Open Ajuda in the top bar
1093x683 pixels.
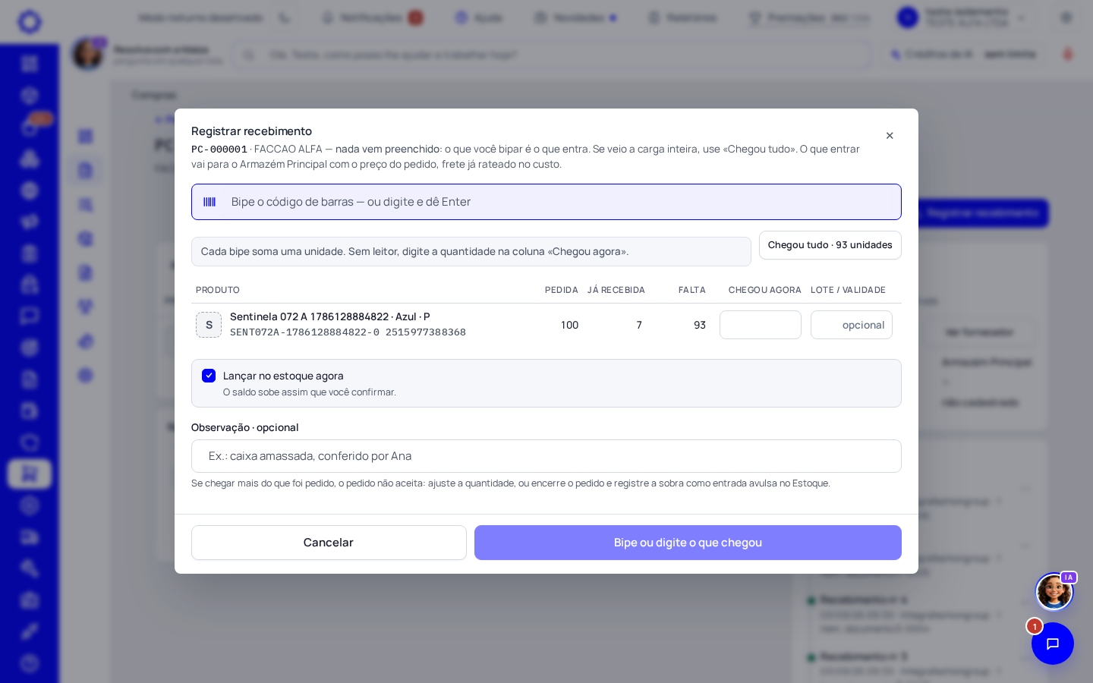(x=479, y=17)
